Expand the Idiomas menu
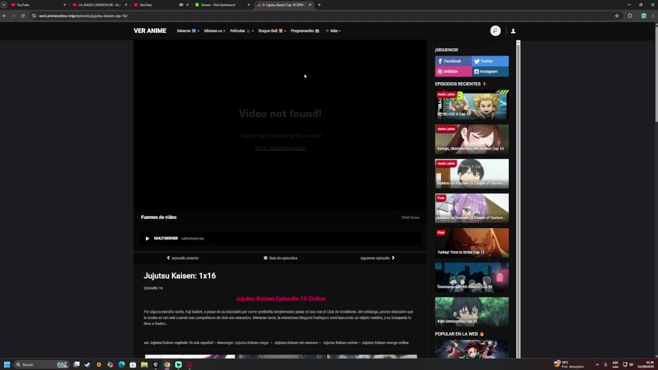The height and width of the screenshot is (370, 658). [214, 31]
